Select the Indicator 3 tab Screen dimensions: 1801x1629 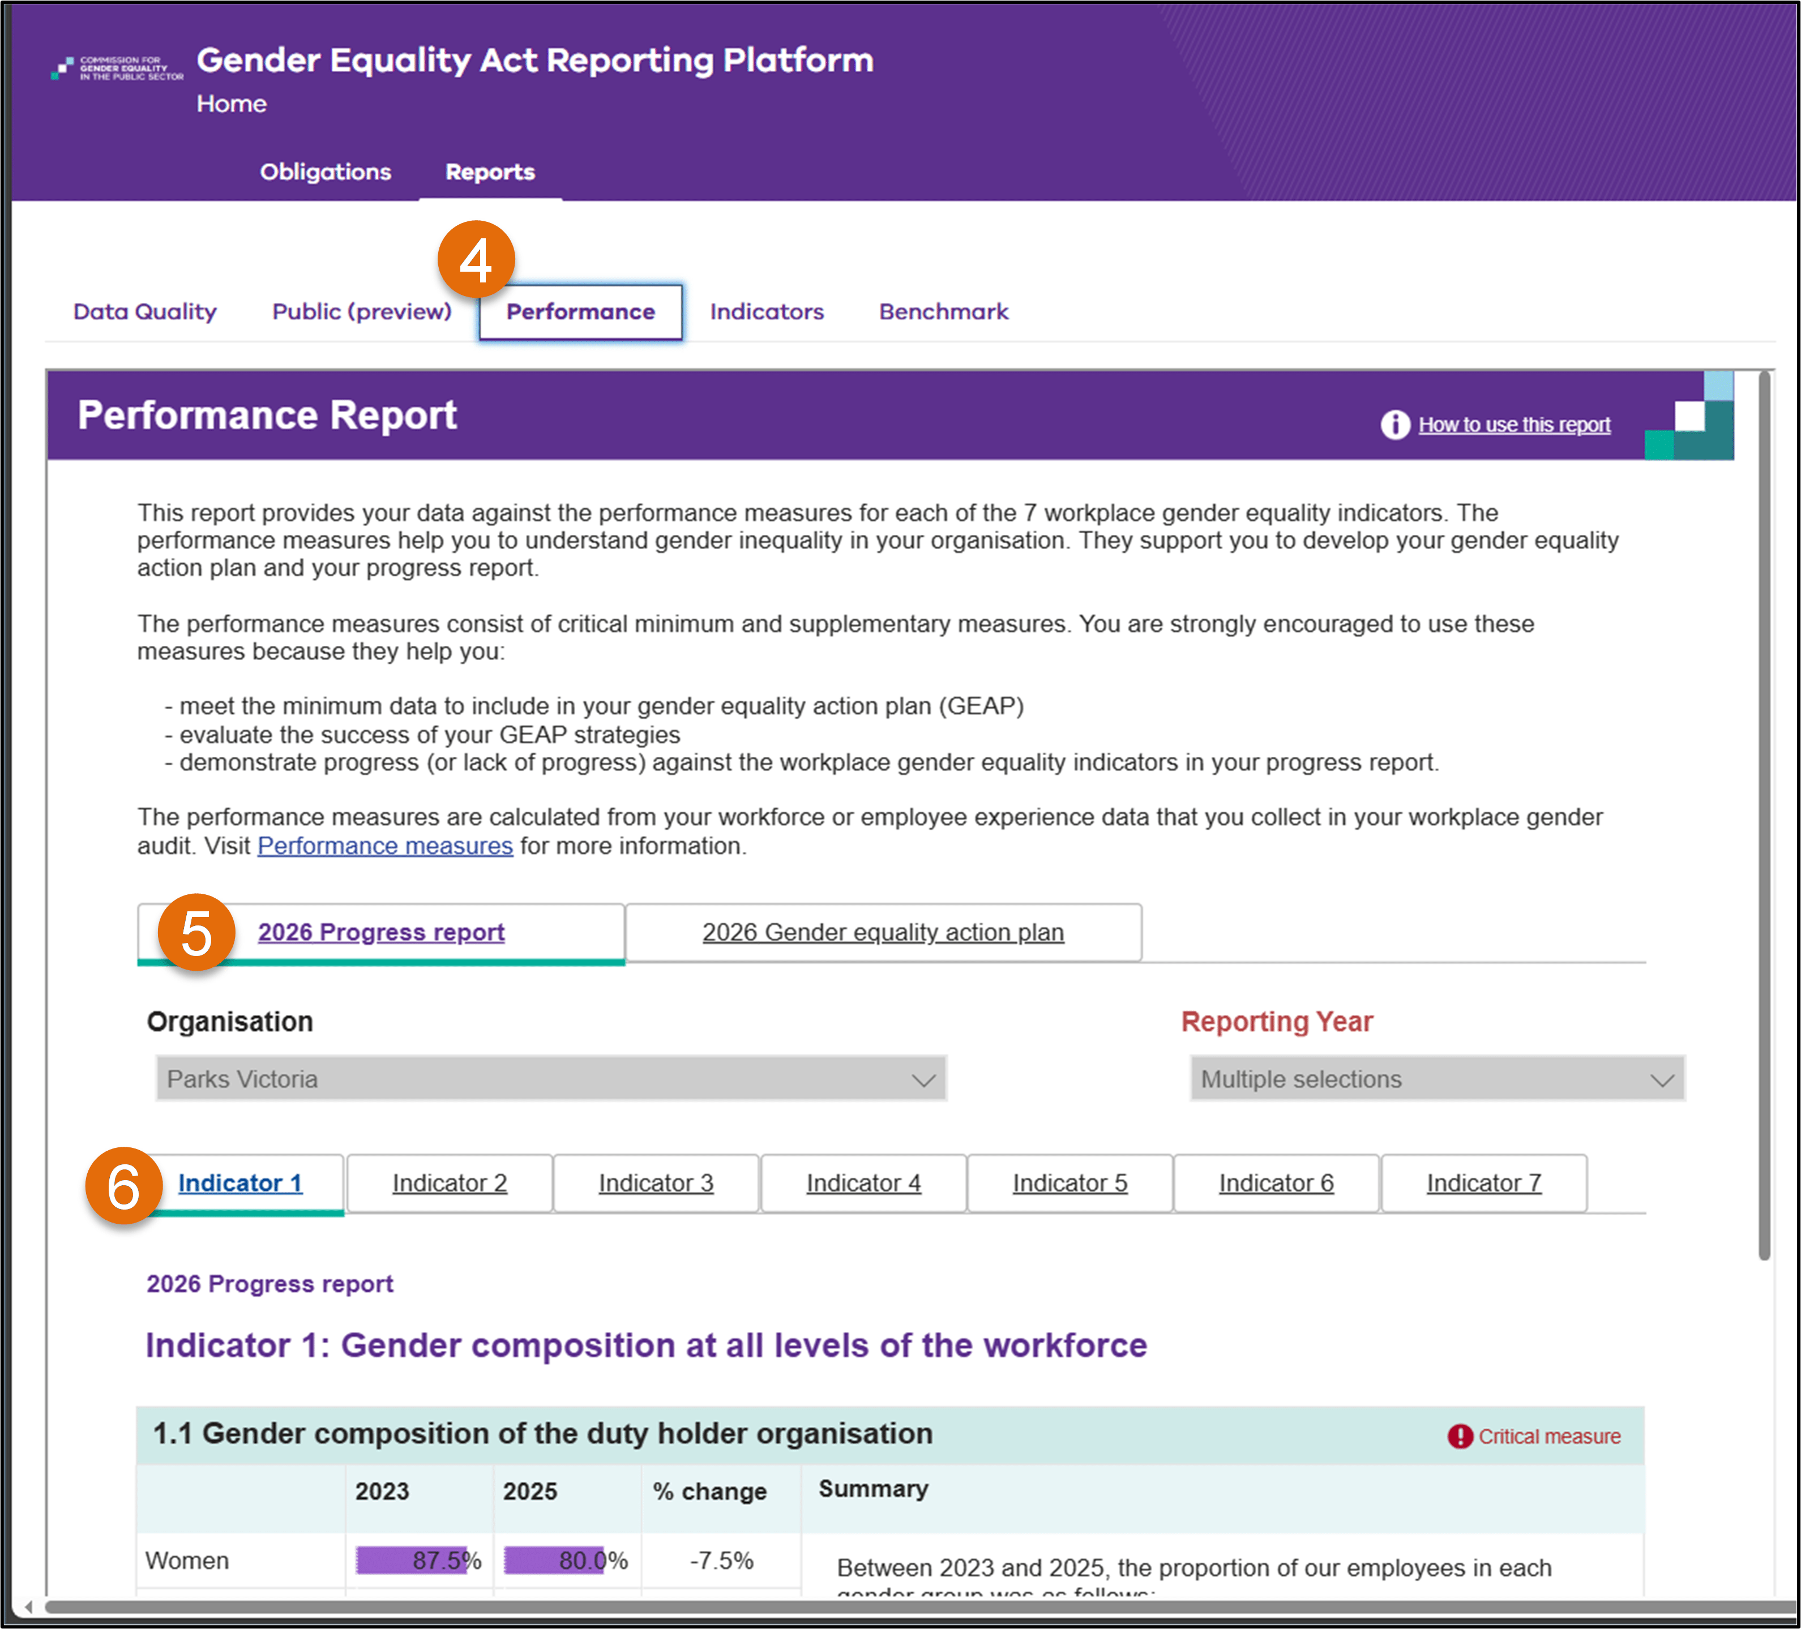tap(656, 1184)
